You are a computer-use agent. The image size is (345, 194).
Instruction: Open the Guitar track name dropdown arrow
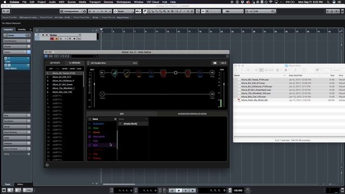80,35
